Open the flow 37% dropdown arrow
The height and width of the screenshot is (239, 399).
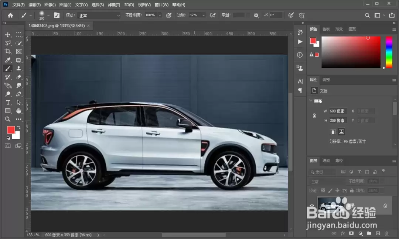[x=204, y=15]
